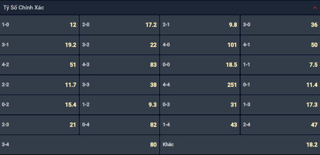The image size is (320, 155).
Task: Select the 3-4 score at 80
Action: [x=80, y=145]
